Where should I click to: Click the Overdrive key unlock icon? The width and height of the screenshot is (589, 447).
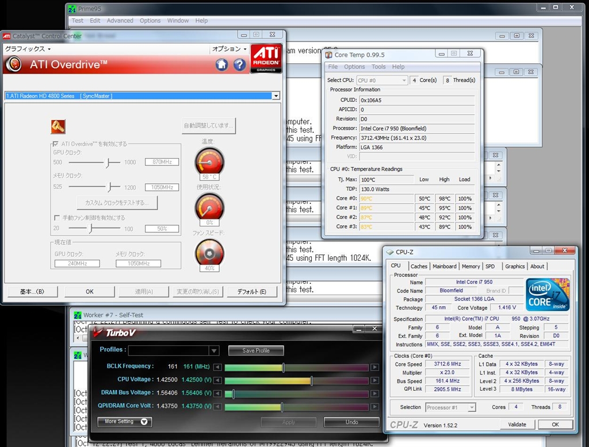tap(58, 126)
